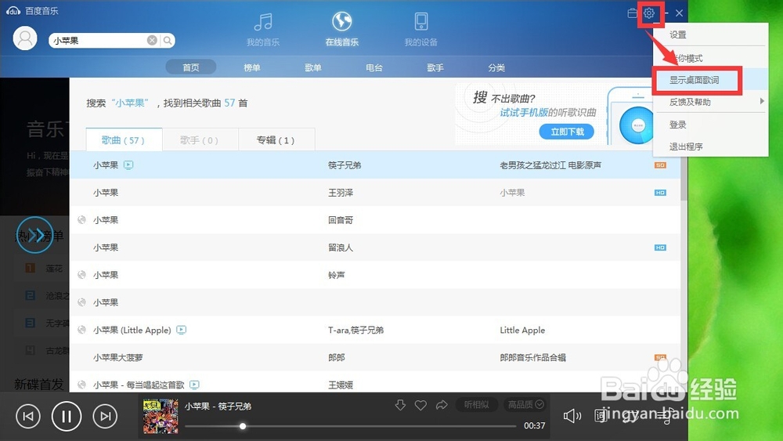Open album link Little Apple
This screenshot has width=783, height=441.
click(x=522, y=330)
